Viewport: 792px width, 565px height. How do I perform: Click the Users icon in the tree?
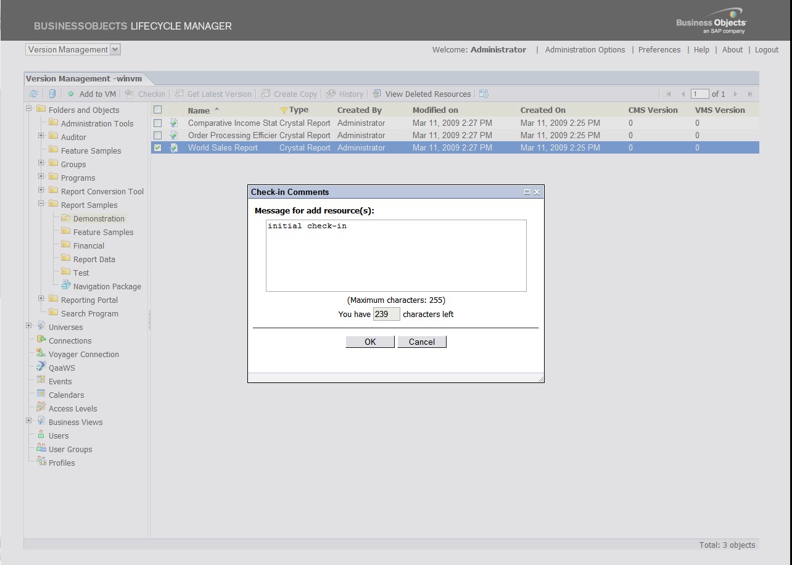[x=41, y=435]
